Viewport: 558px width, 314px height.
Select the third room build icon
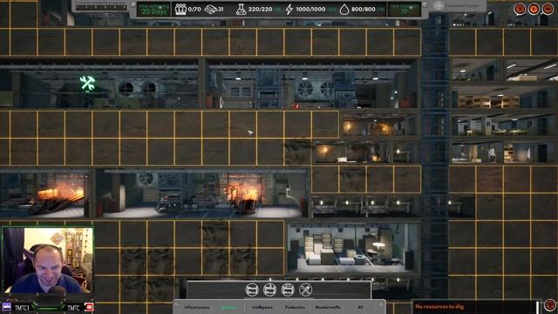click(x=288, y=290)
